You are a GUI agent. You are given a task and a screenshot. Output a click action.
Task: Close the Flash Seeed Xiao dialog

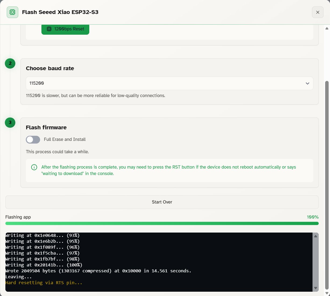coord(318,12)
